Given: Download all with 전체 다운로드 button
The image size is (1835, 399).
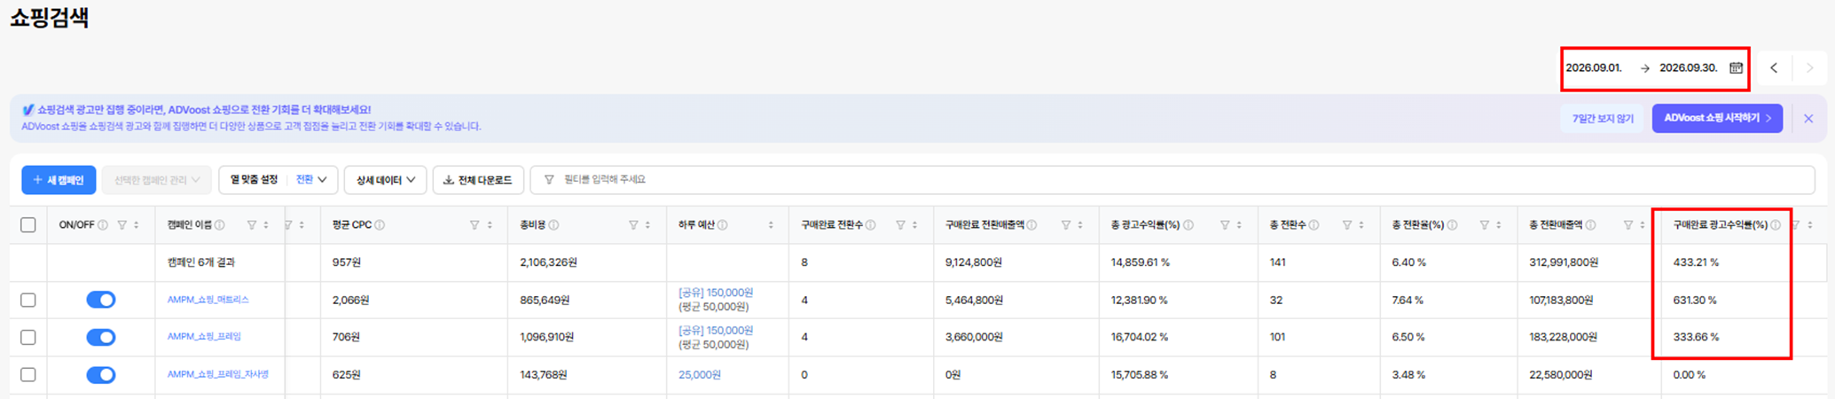Looking at the screenshot, I should click(478, 180).
